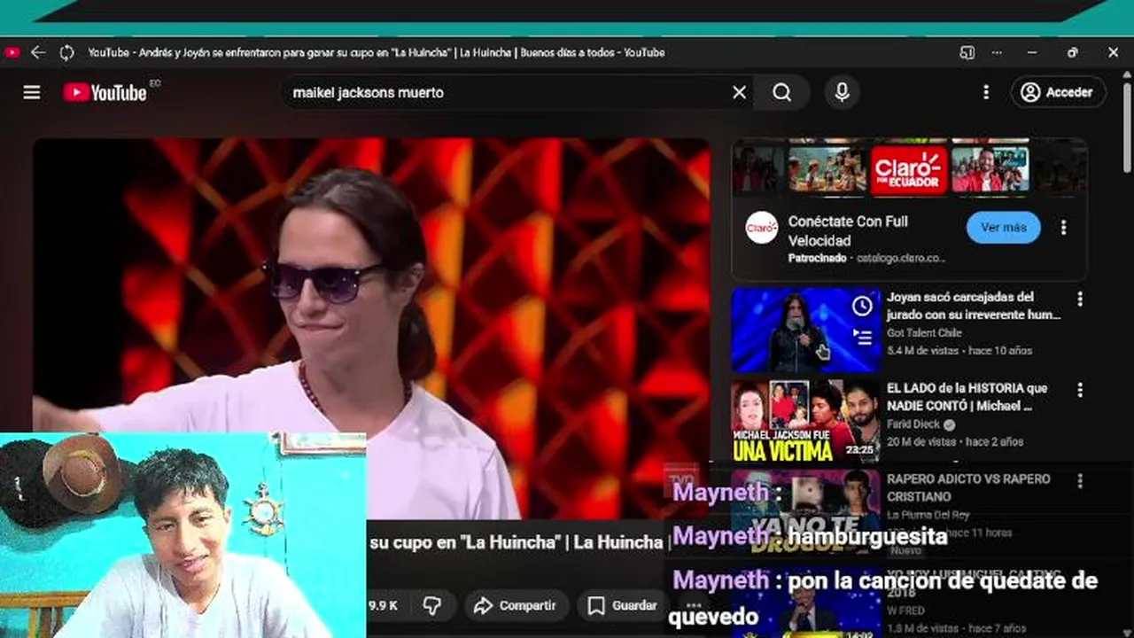Screen dimensions: 1134x638
Task: Click the YouTube favicon in title bar
Action: tap(12, 52)
